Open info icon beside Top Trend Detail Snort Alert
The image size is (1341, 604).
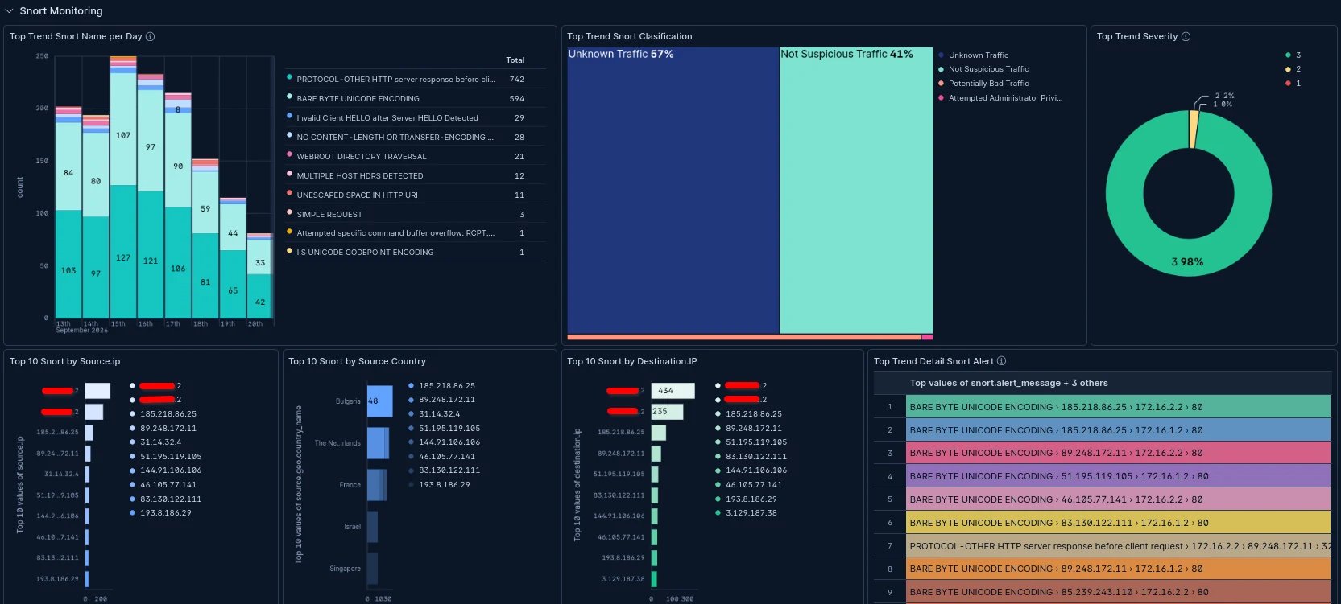coord(1001,361)
